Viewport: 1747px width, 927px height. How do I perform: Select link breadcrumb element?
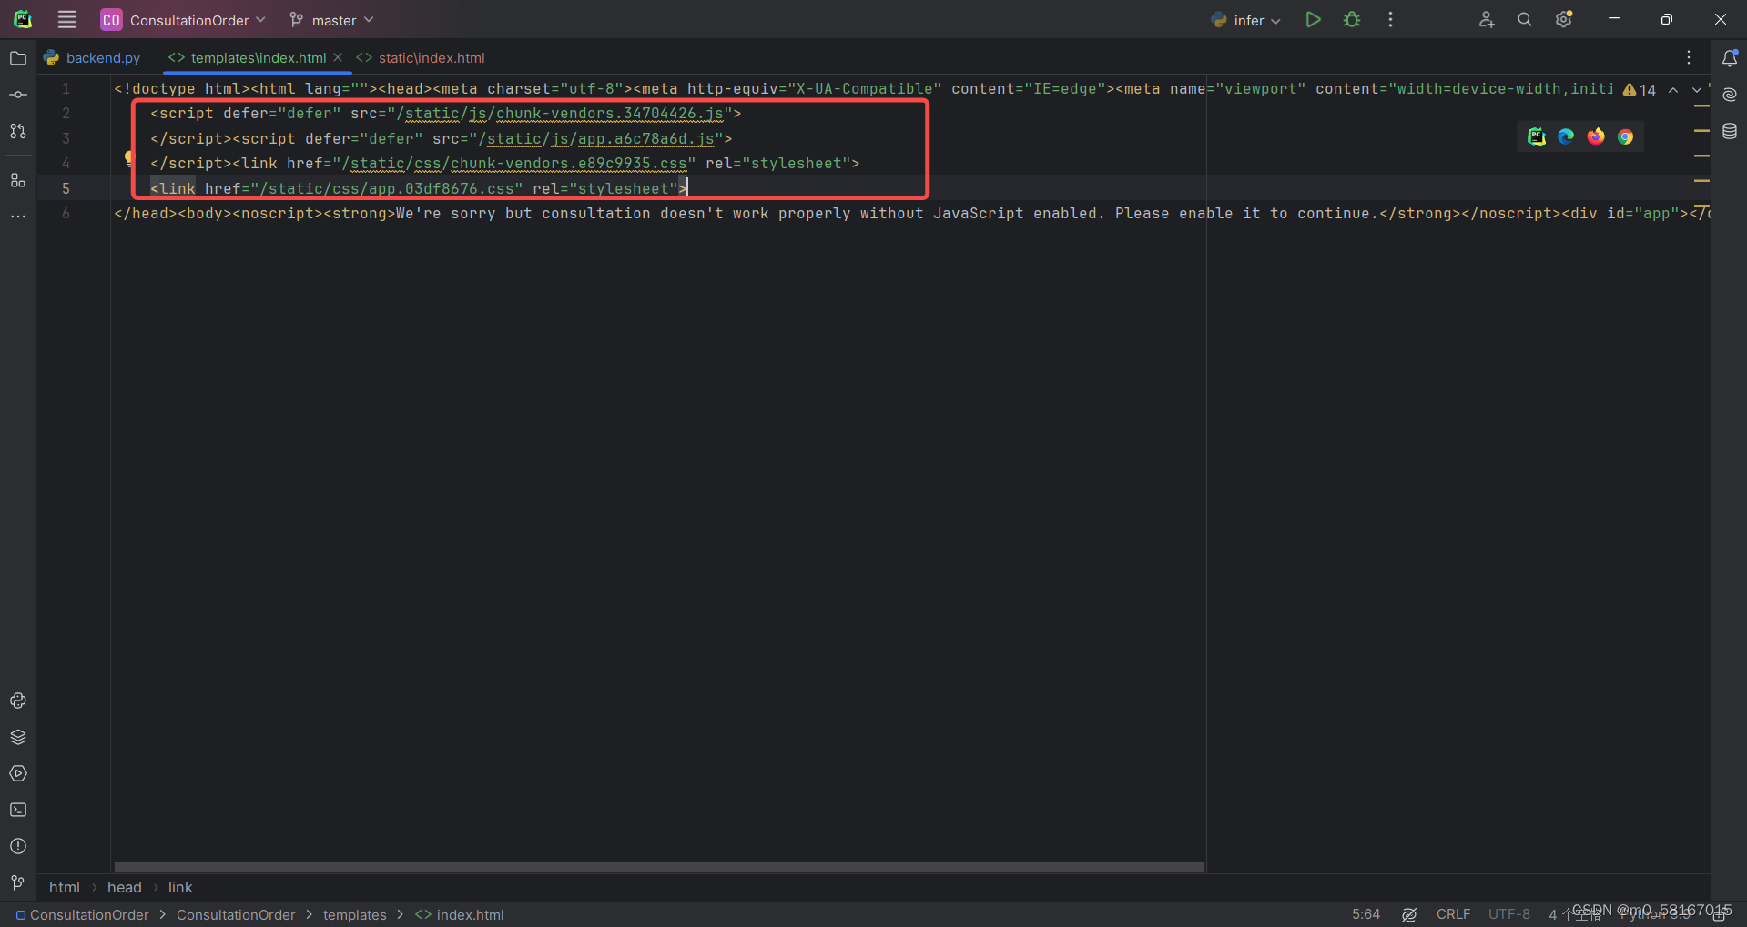point(180,887)
